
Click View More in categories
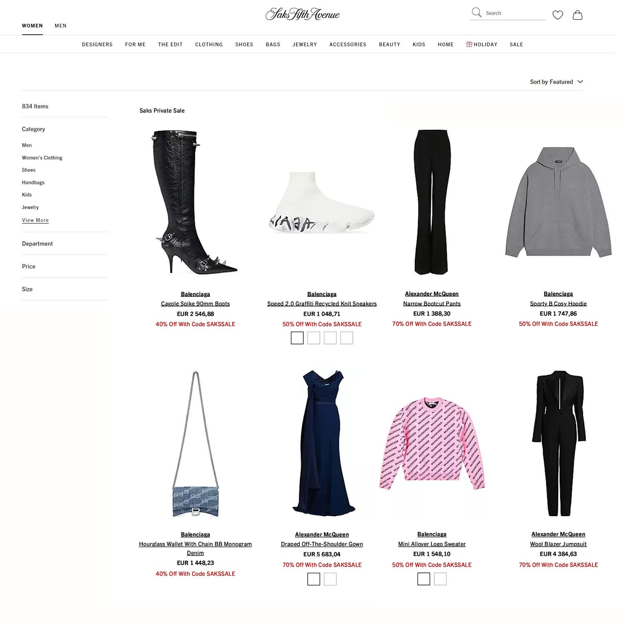click(x=35, y=220)
